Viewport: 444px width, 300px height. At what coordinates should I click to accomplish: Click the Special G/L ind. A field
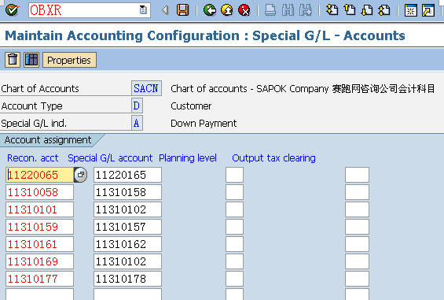click(137, 123)
